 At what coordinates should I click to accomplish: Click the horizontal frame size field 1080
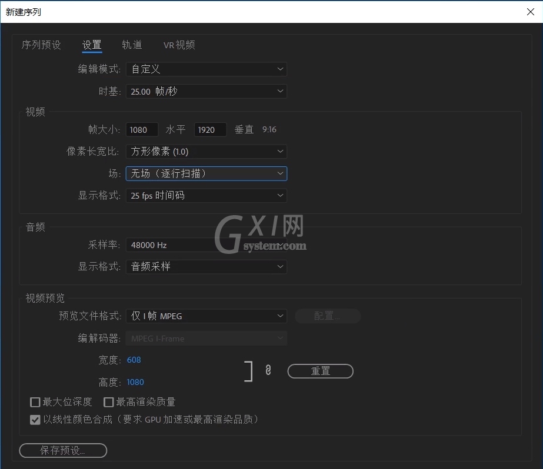[x=142, y=130]
